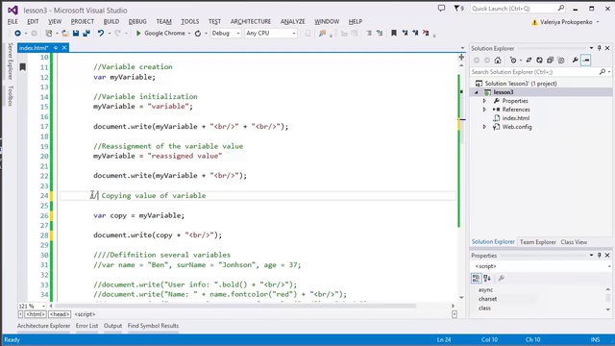This screenshot has height=346, width=615.
Task: Click the New Project toolbar icon
Action: (x=49, y=34)
